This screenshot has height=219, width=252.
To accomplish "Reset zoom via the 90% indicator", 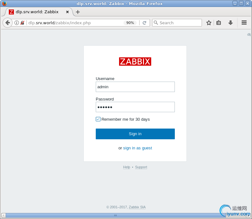I will [x=130, y=23].
